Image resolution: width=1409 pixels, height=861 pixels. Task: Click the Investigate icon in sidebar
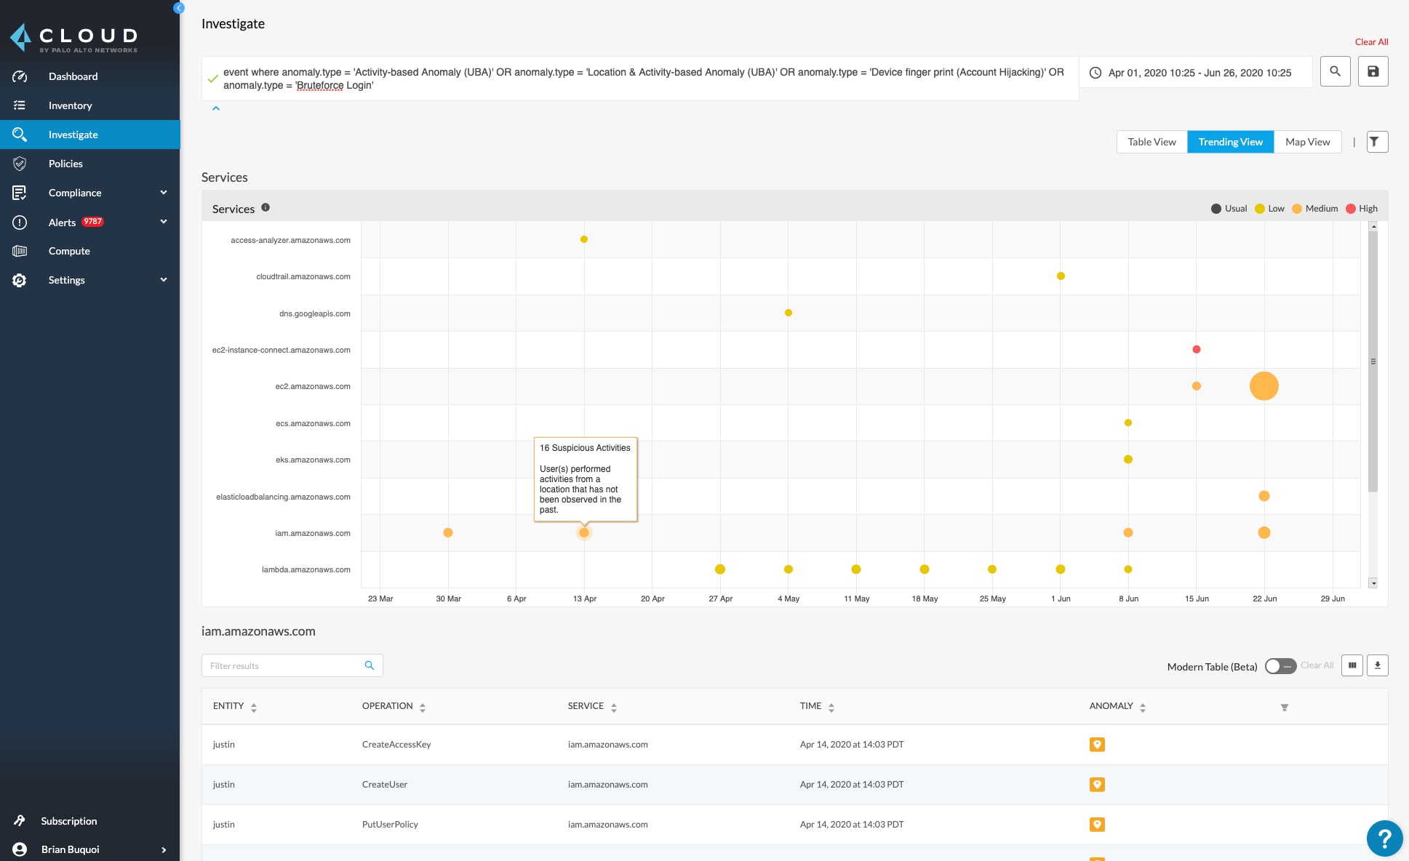[20, 134]
